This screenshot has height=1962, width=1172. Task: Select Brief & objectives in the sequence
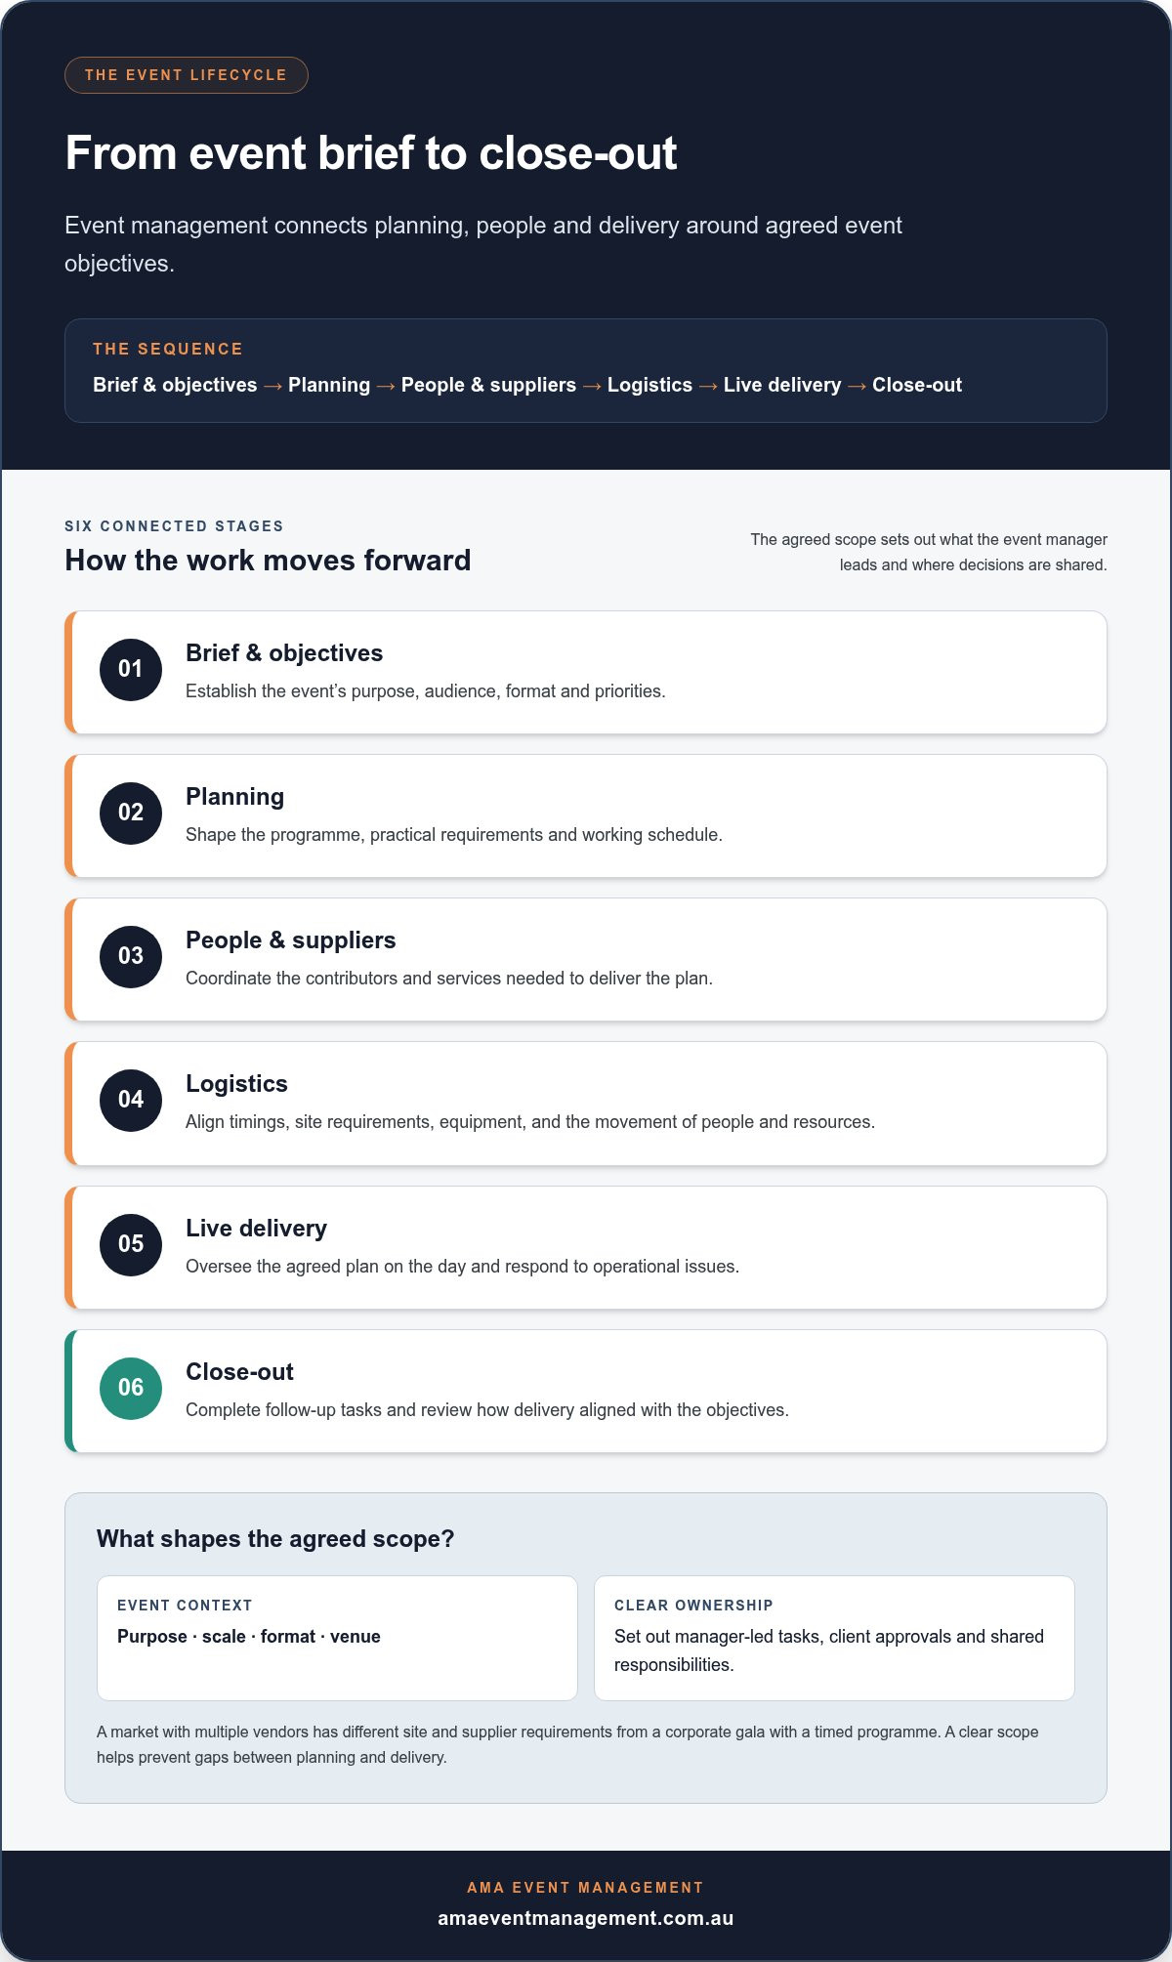coord(175,385)
